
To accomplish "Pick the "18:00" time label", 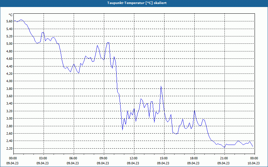I will pyautogui.click(x=195, y=158).
